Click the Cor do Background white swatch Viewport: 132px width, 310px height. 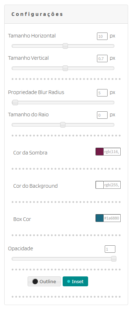click(99, 185)
